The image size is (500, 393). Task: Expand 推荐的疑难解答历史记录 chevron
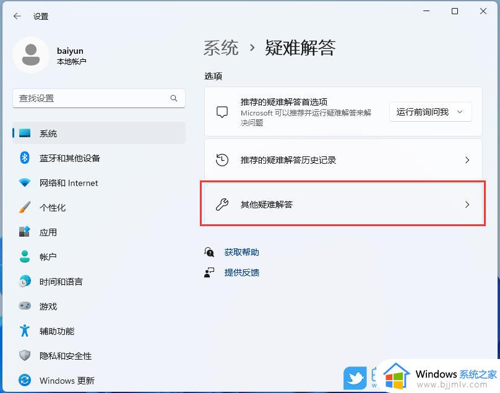(467, 160)
